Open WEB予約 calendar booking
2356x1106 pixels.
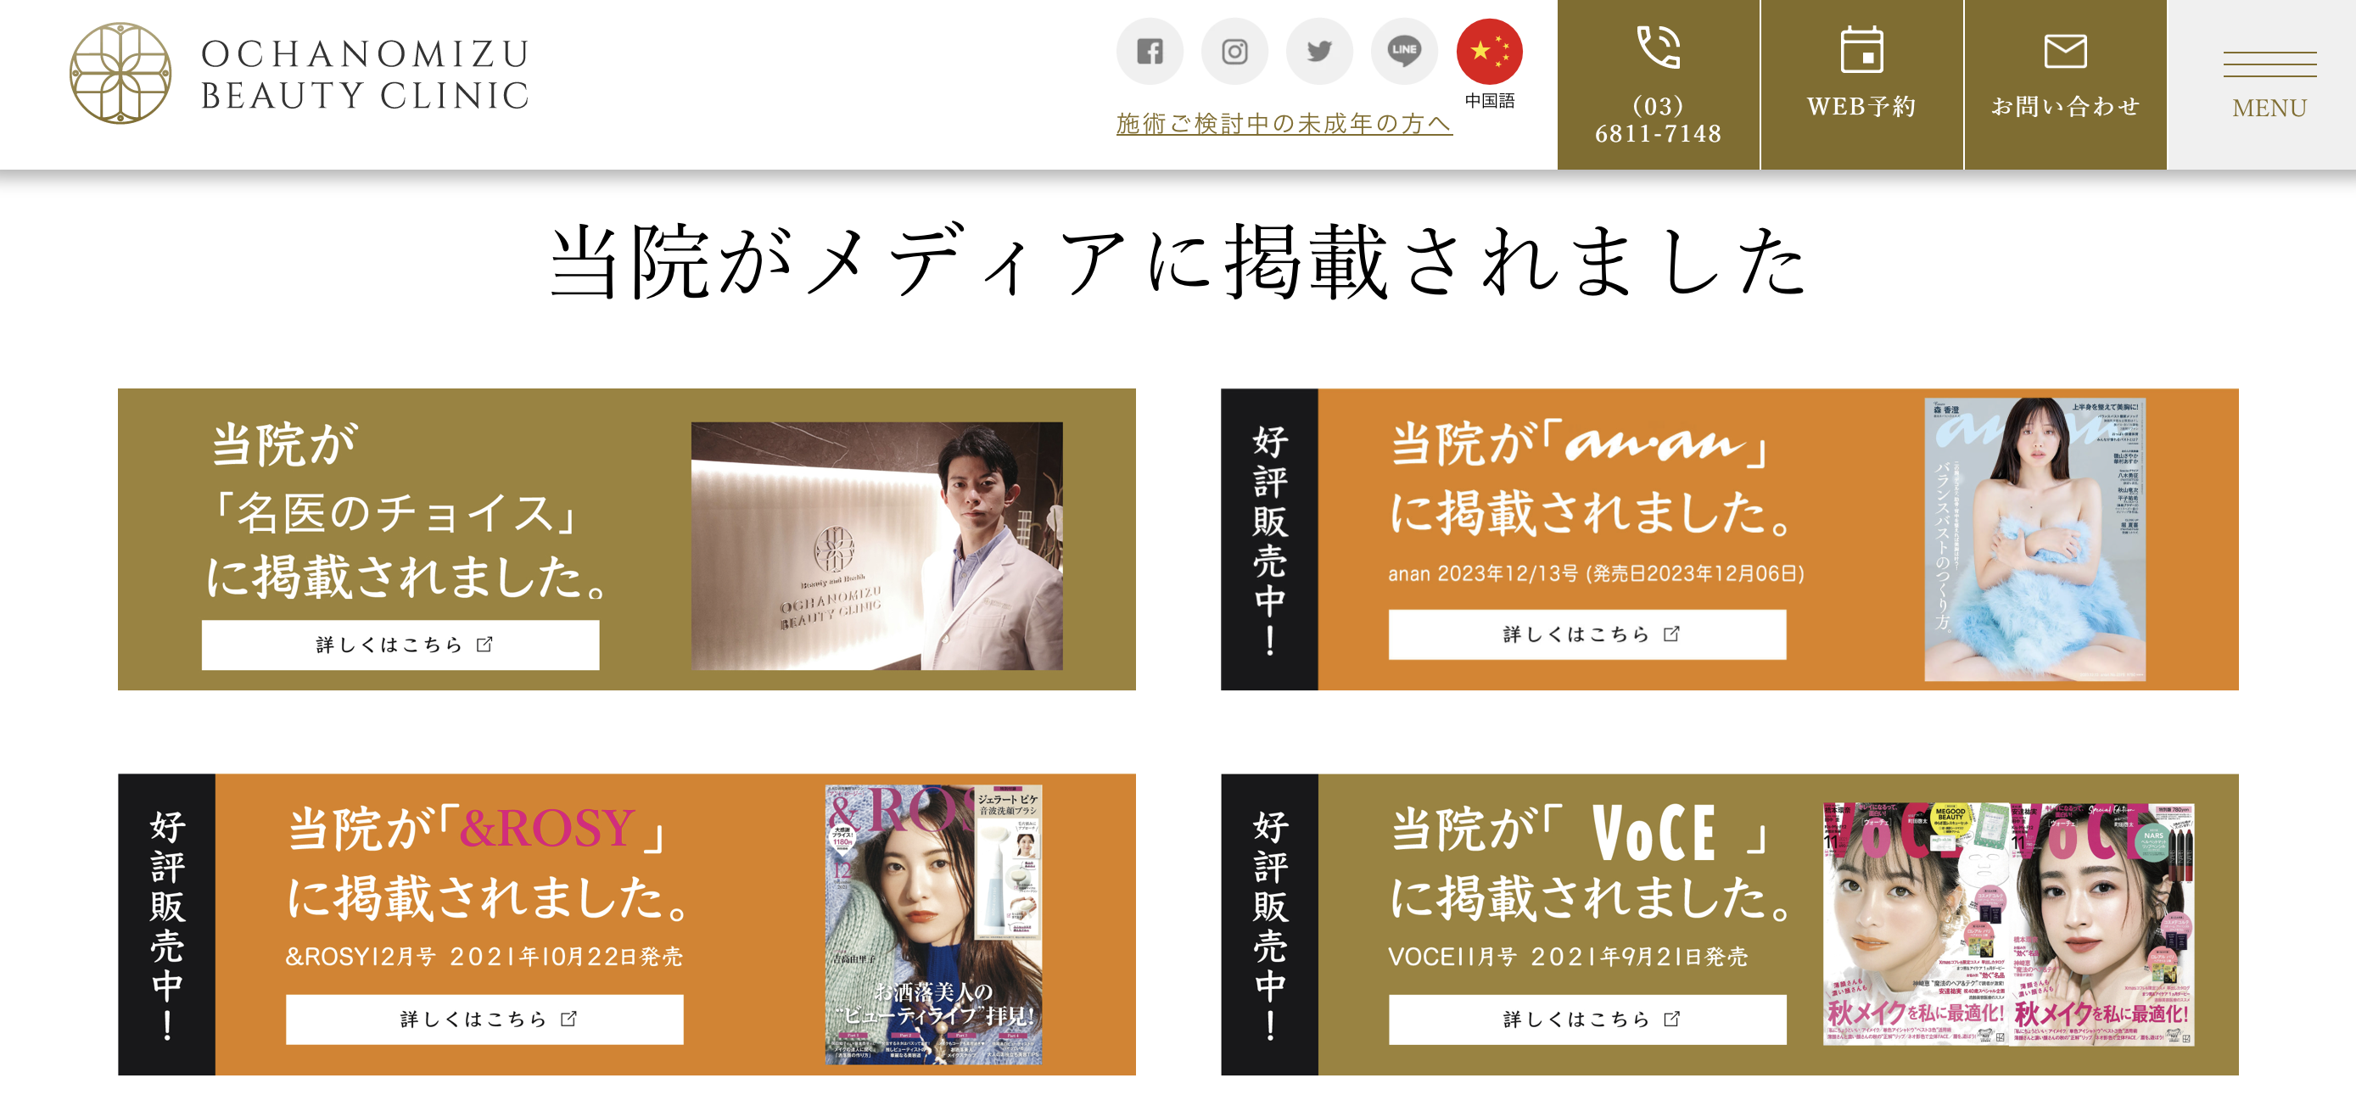coord(1861,84)
